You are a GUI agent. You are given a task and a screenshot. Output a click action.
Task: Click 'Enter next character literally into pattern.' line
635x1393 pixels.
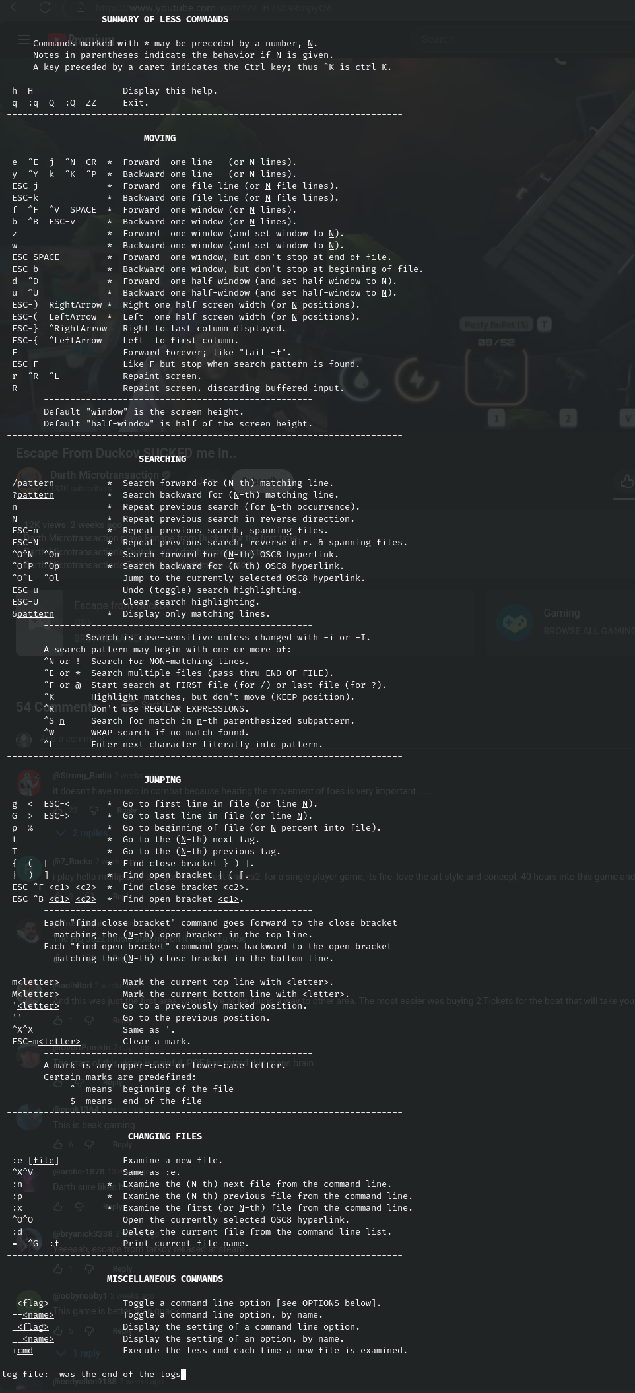click(207, 744)
